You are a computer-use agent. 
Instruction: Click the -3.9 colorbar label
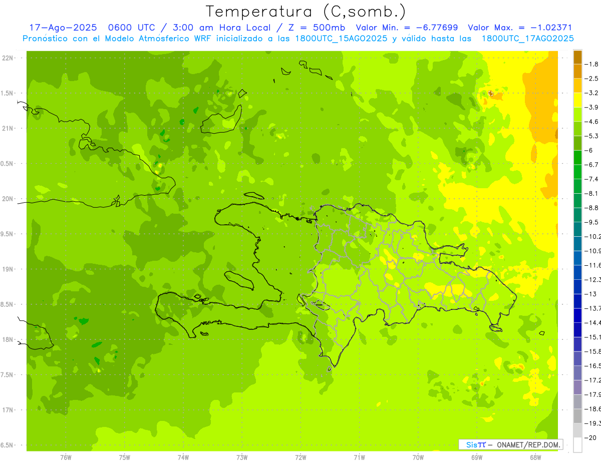tap(592, 107)
